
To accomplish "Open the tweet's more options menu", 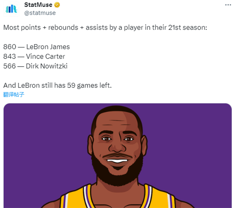I will click(x=226, y=5).
